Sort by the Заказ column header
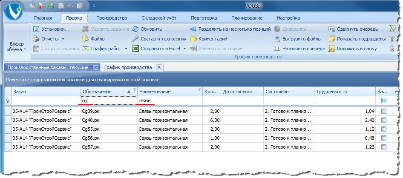Screen dimensions: 403x178 click(46, 92)
